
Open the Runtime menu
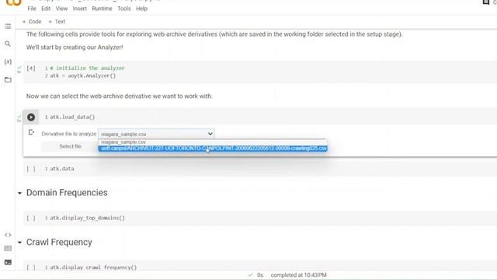[x=102, y=9]
